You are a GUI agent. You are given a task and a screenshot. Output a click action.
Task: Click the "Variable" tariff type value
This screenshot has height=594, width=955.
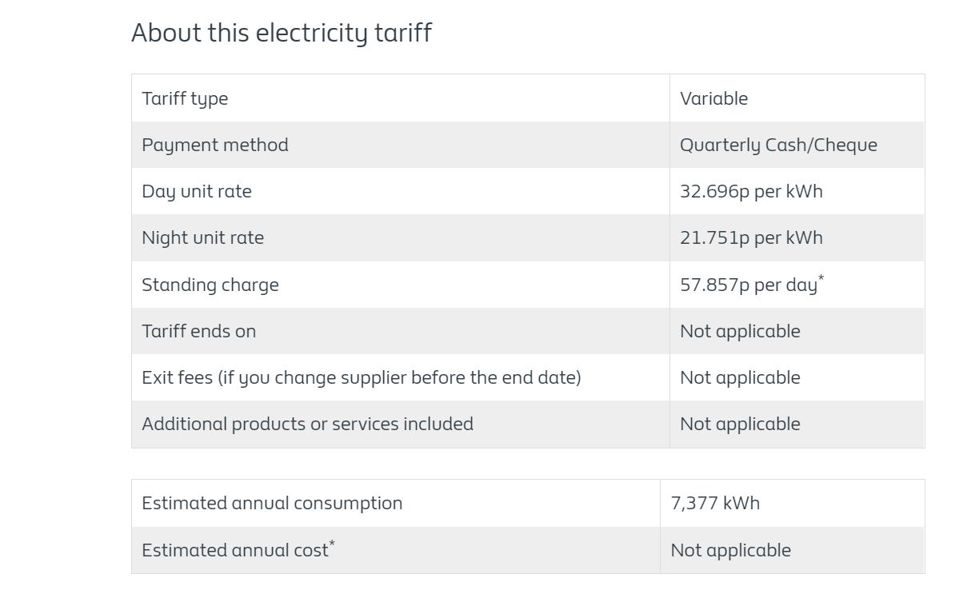tap(713, 98)
